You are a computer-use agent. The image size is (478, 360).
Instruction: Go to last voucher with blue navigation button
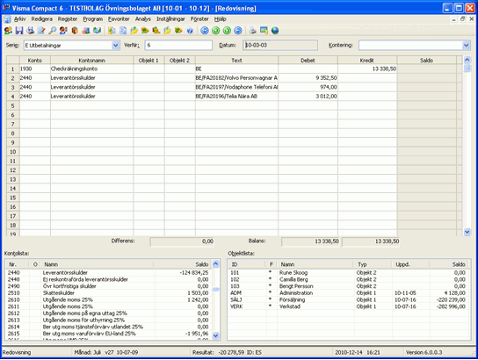[238, 31]
